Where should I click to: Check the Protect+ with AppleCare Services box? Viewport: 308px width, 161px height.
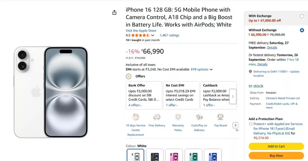tap(251, 124)
